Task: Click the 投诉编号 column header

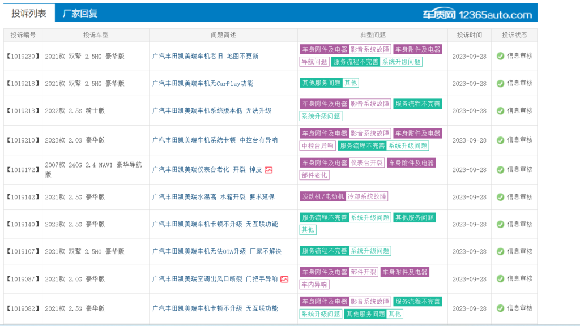Action: tap(23, 35)
